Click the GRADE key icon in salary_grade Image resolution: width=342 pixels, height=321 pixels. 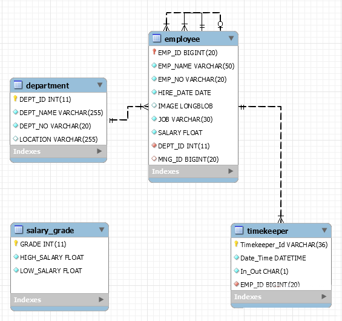(16, 243)
